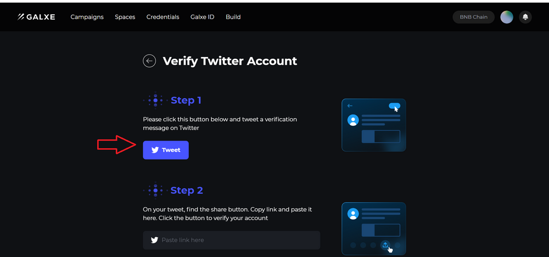Screen dimensions: 549x257
Task: Click the Step 1 dotted emblem icon
Action: coord(155,100)
